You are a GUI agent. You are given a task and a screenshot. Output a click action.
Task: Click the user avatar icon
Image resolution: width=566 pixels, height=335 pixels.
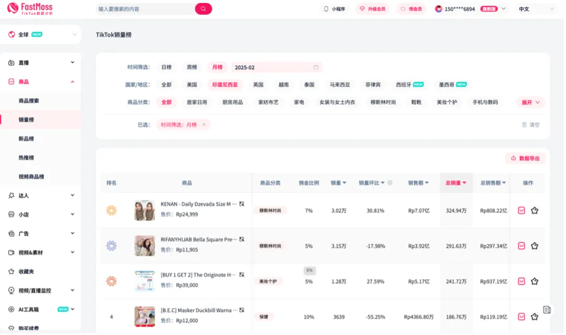click(x=439, y=9)
